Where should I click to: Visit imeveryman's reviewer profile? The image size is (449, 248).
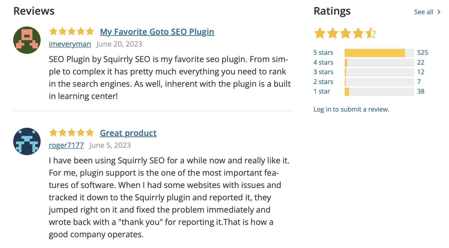[70, 44]
